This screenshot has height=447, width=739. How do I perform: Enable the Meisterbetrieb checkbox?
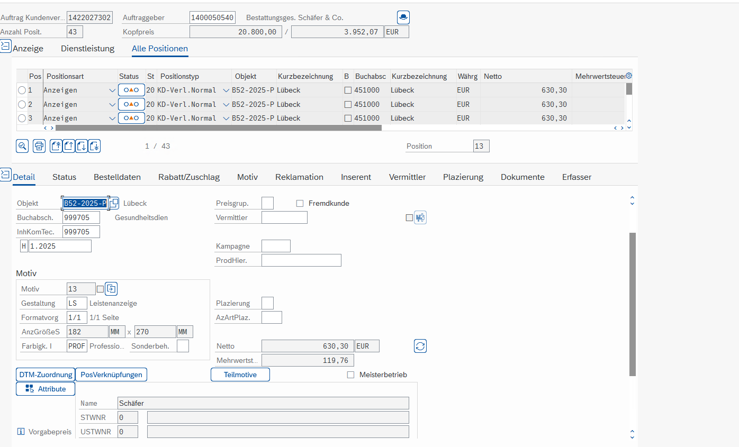click(x=350, y=375)
